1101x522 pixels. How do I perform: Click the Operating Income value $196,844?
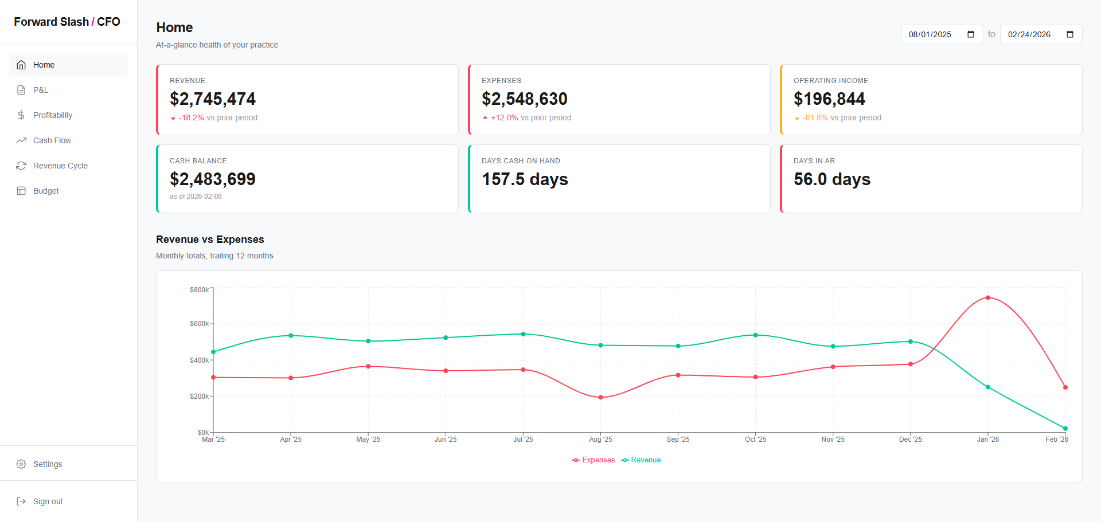coord(829,99)
